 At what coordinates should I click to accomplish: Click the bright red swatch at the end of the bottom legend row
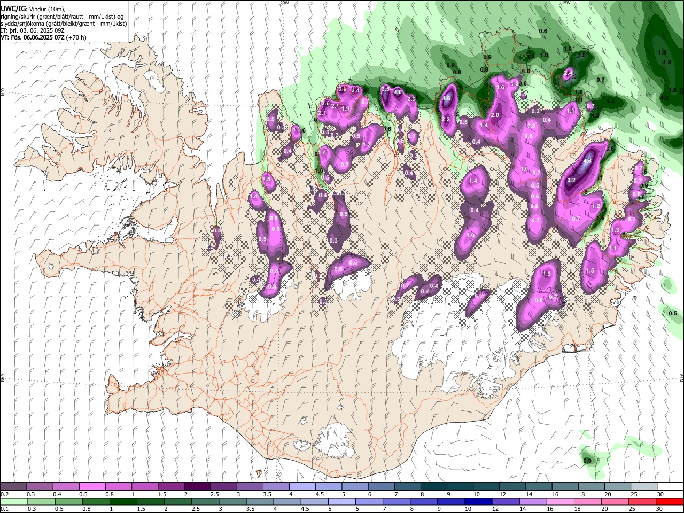point(669,501)
